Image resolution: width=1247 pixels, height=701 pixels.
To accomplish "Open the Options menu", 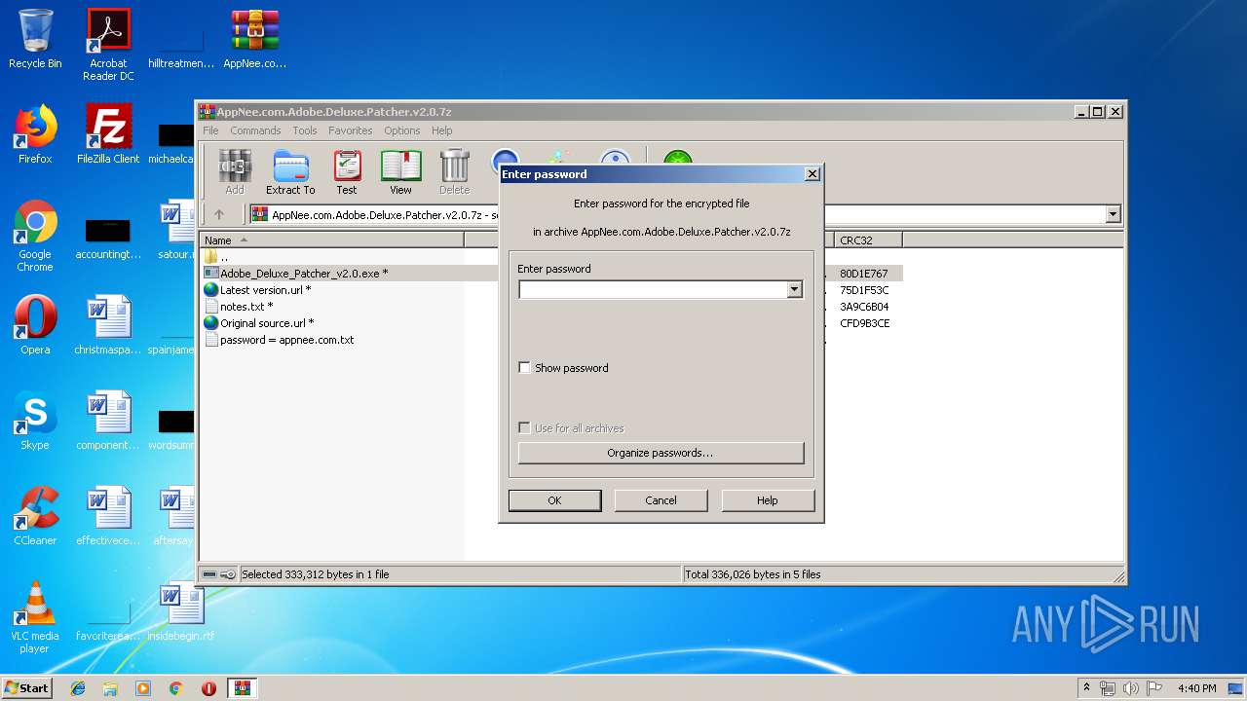I will [401, 130].
